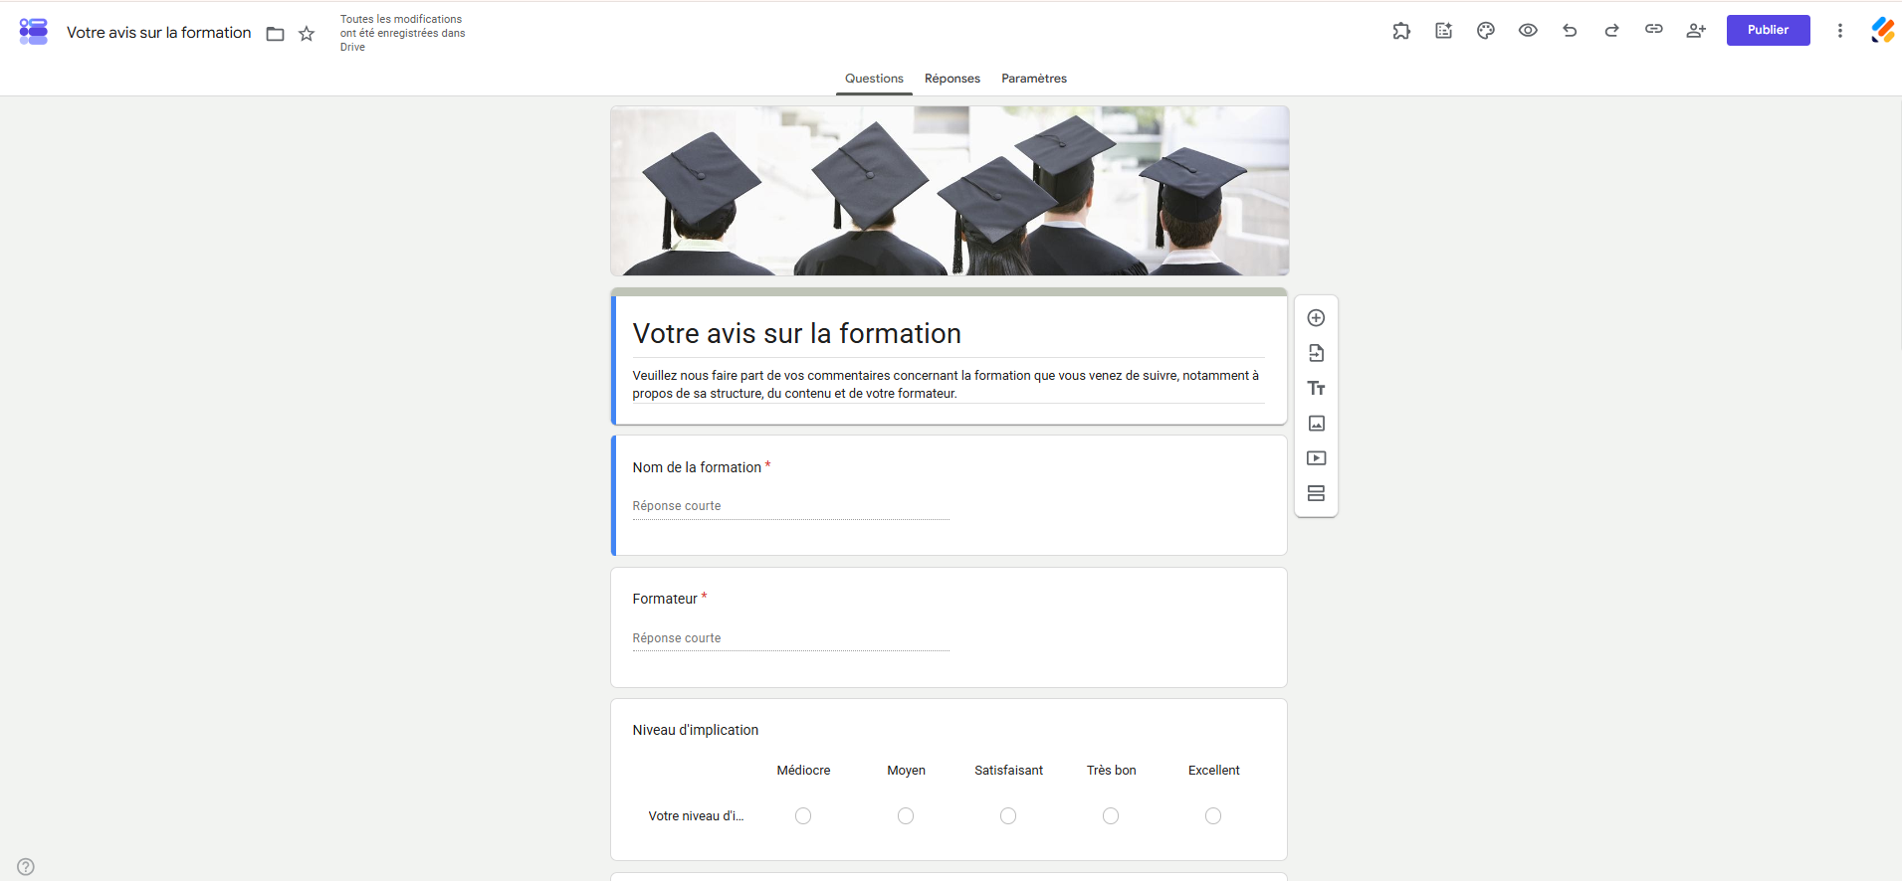The height and width of the screenshot is (881, 1902).
Task: Add title and description element
Action: [x=1316, y=388]
